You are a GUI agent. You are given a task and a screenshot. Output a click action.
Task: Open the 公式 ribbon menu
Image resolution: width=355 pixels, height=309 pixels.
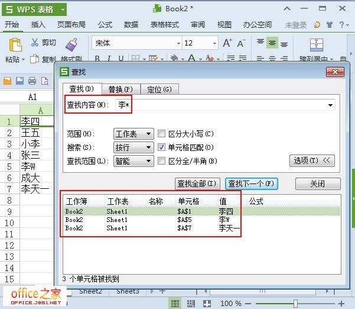click(105, 25)
